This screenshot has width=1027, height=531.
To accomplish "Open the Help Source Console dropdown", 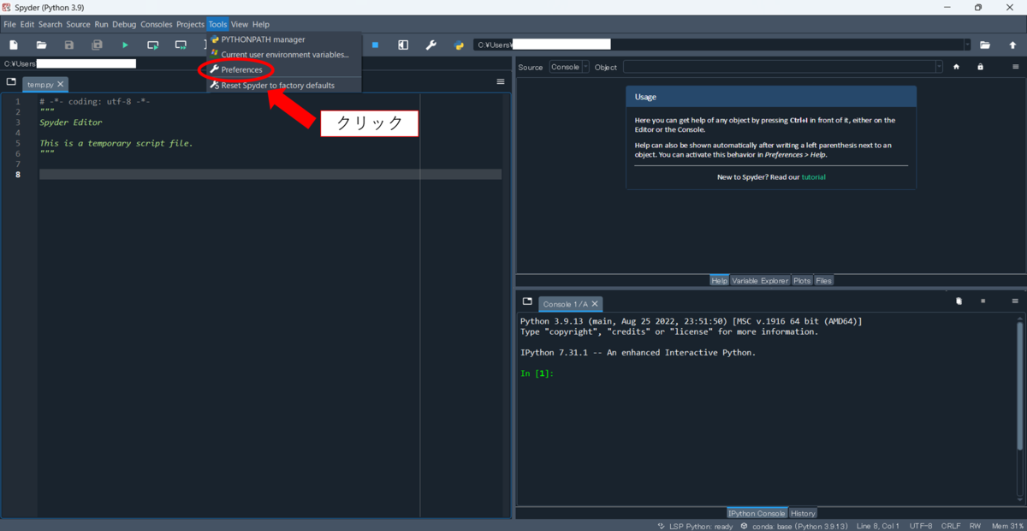I will tap(569, 67).
